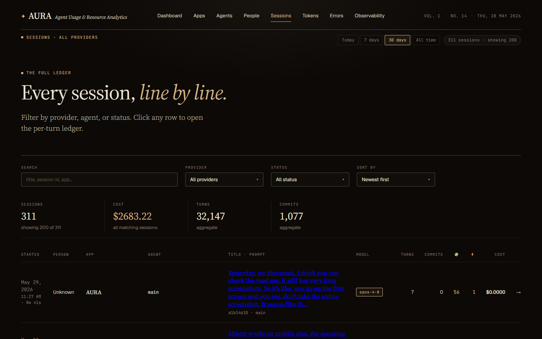Switch to the Errors tab

click(x=336, y=16)
